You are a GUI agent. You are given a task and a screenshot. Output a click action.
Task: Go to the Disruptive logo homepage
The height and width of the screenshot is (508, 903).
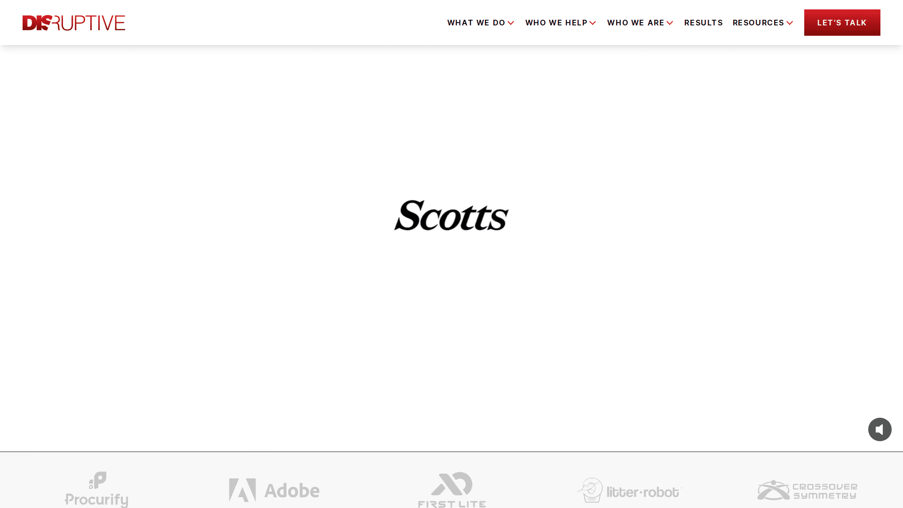74,23
